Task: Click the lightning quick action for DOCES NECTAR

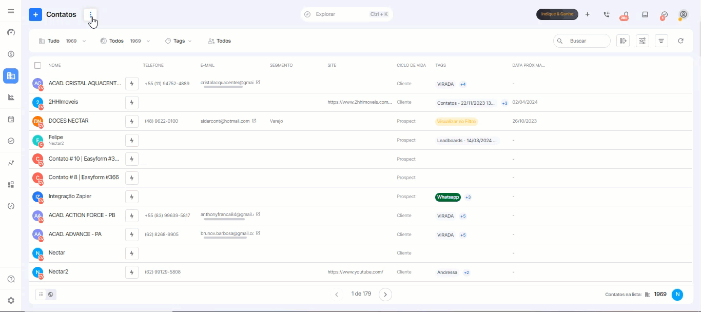Action: [132, 121]
